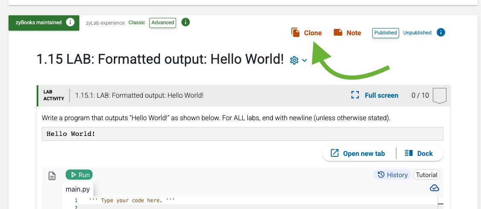The image size is (481, 209).
Task: Click the 1.15 LAB: Formatted output title
Action: point(160,59)
